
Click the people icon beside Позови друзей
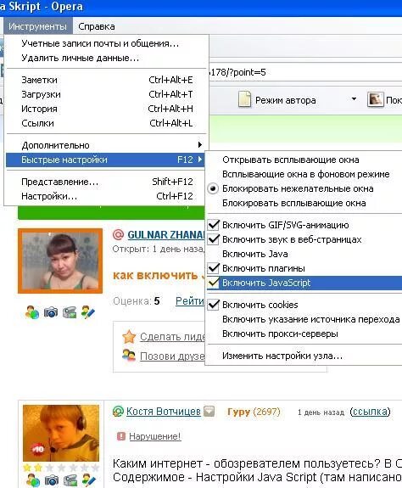pyautogui.click(x=129, y=355)
